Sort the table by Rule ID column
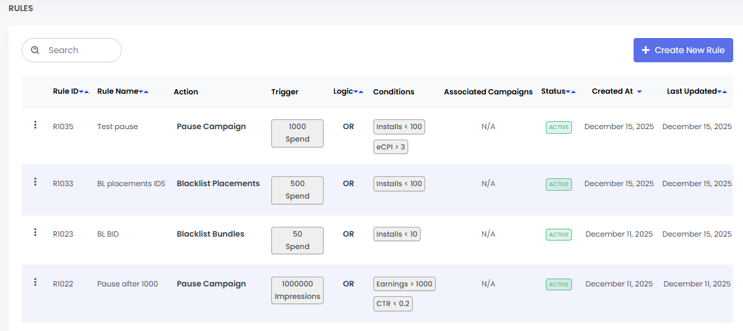Viewport: 743px width, 331px height. (84, 92)
